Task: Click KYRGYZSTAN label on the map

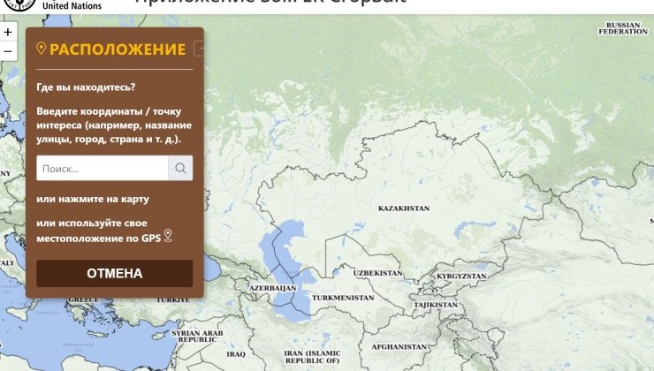Action: tap(461, 276)
